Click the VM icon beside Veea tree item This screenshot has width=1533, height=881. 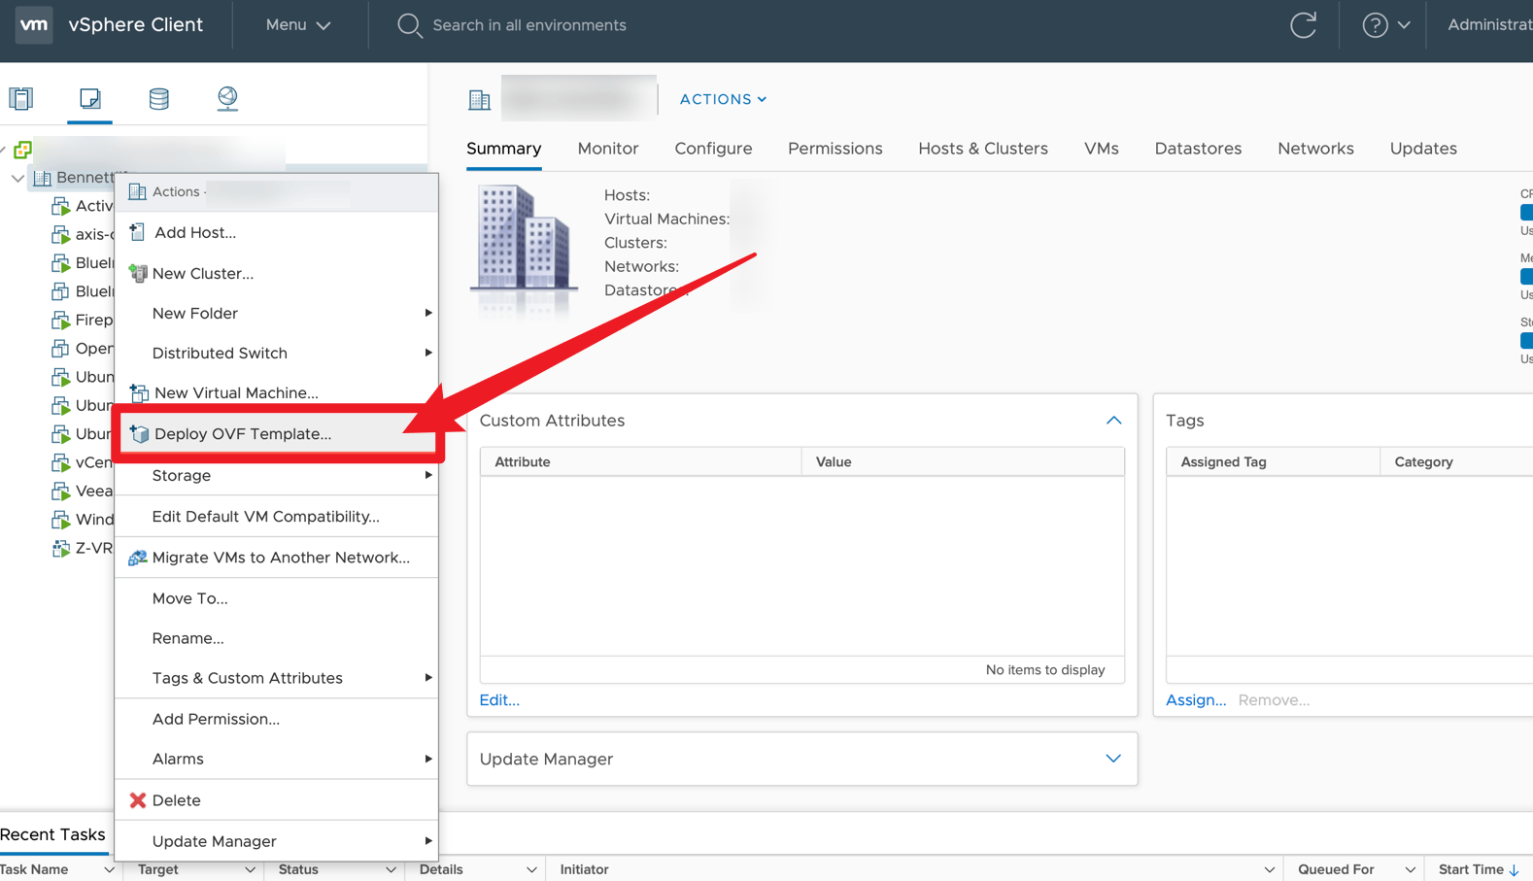click(x=60, y=491)
